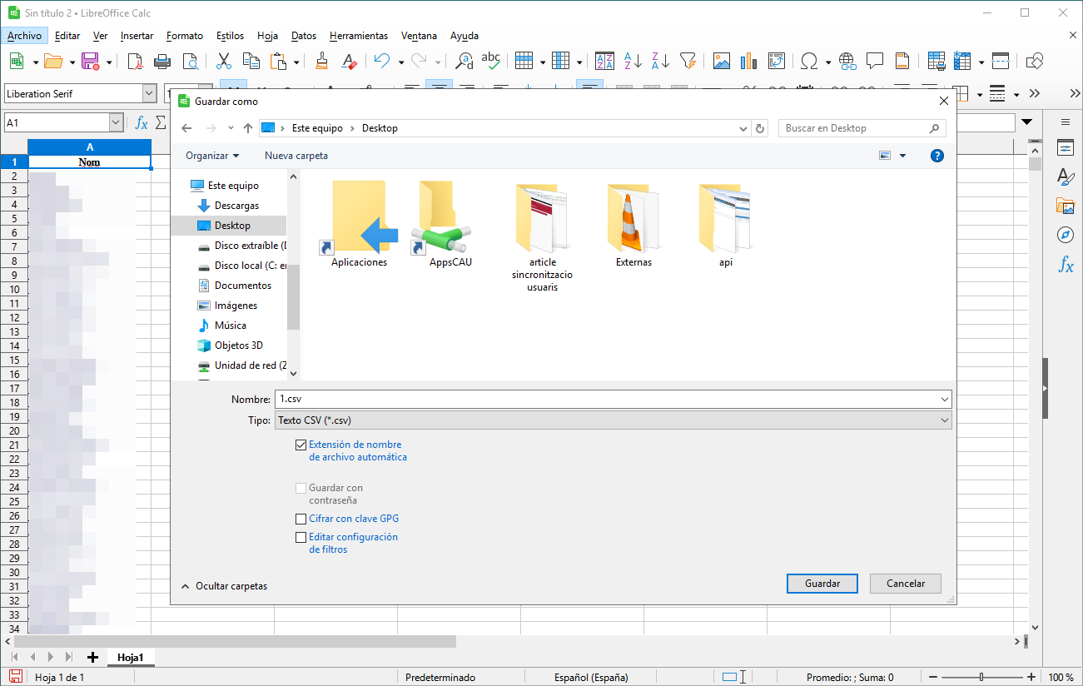Open the Archivo menu
1083x686 pixels.
[x=24, y=36]
